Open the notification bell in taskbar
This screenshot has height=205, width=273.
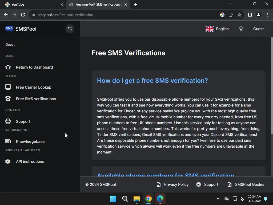(x=266, y=199)
